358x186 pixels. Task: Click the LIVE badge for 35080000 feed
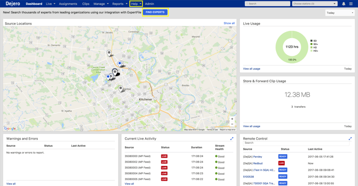[x=164, y=156]
